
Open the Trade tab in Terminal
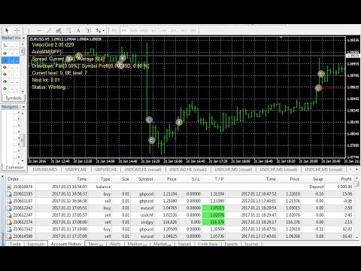[x=15, y=244]
